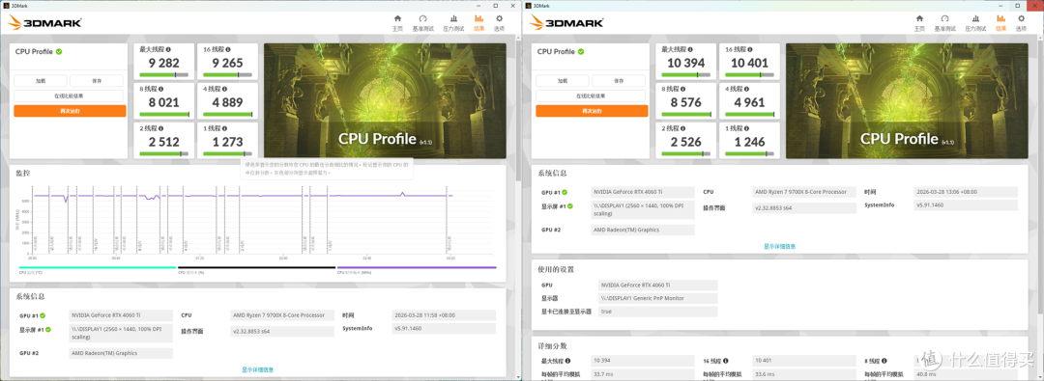Click 3DMark logo in right window header
The image size is (1044, 381).
566,22
